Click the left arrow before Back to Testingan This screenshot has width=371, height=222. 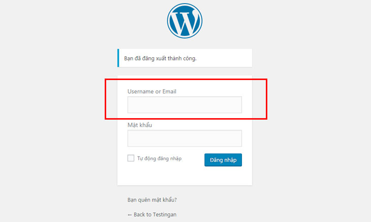coord(130,215)
